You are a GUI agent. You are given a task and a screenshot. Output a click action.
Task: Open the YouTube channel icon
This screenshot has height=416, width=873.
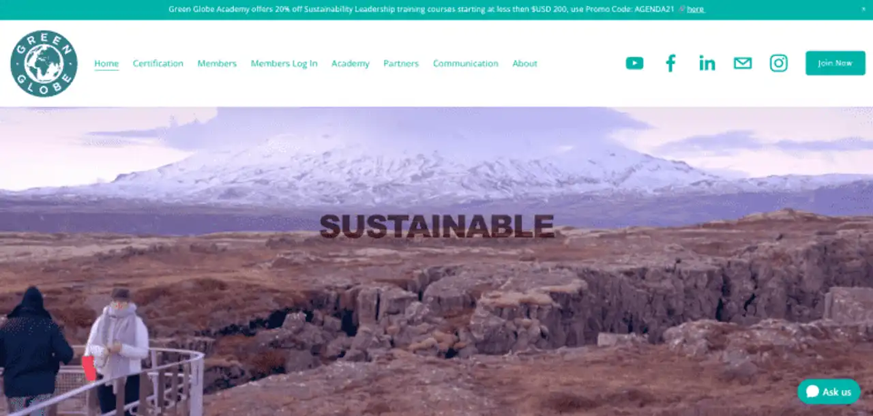click(x=634, y=63)
